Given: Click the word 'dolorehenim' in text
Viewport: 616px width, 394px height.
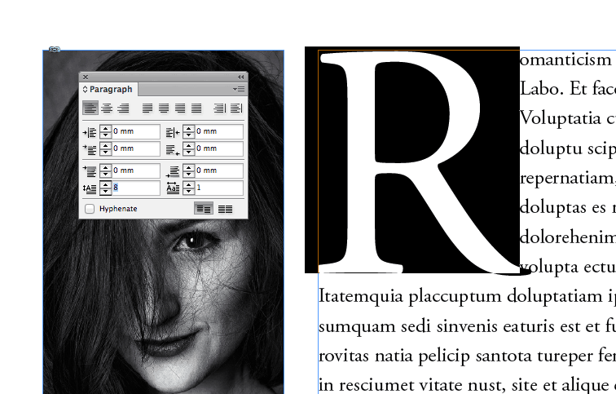Looking at the screenshot, I should pos(568,237).
